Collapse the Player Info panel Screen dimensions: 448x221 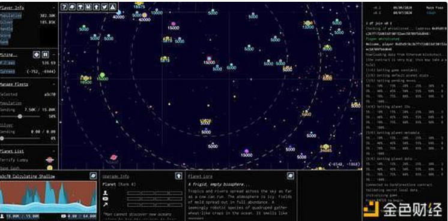[53, 8]
